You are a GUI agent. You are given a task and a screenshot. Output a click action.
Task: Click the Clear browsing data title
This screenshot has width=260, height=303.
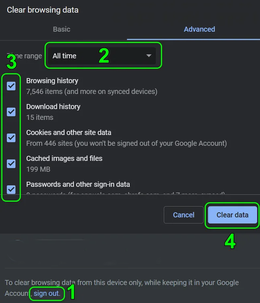pos(43,10)
